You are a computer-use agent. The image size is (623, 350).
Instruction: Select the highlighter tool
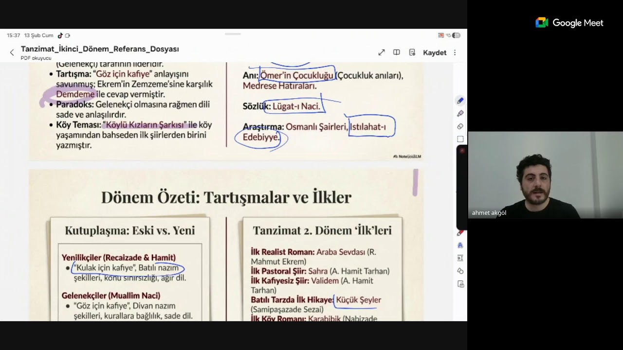[x=460, y=113]
